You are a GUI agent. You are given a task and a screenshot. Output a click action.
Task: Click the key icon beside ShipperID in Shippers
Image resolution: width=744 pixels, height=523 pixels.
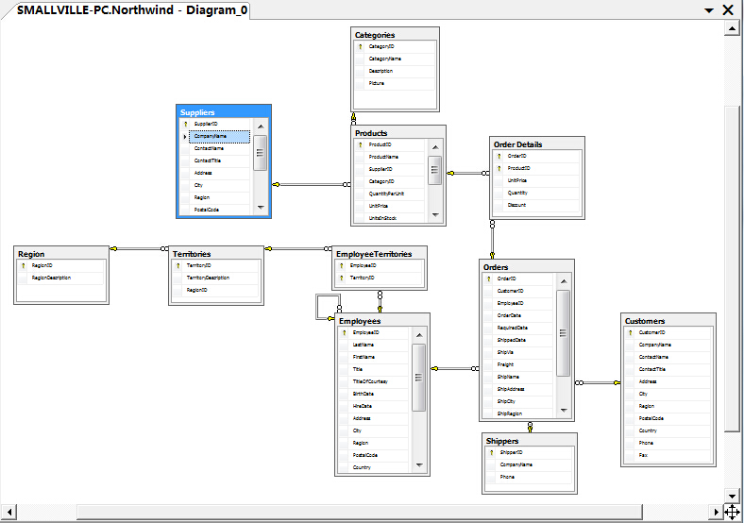pyautogui.click(x=491, y=453)
